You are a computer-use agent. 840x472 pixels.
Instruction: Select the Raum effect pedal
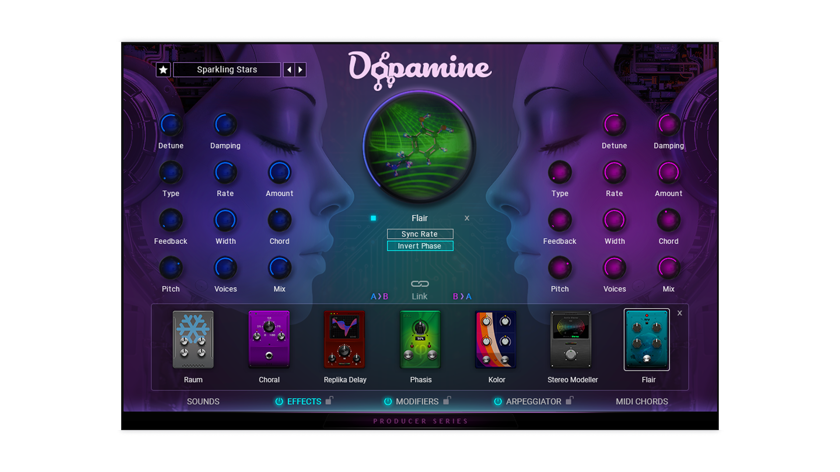(x=193, y=340)
